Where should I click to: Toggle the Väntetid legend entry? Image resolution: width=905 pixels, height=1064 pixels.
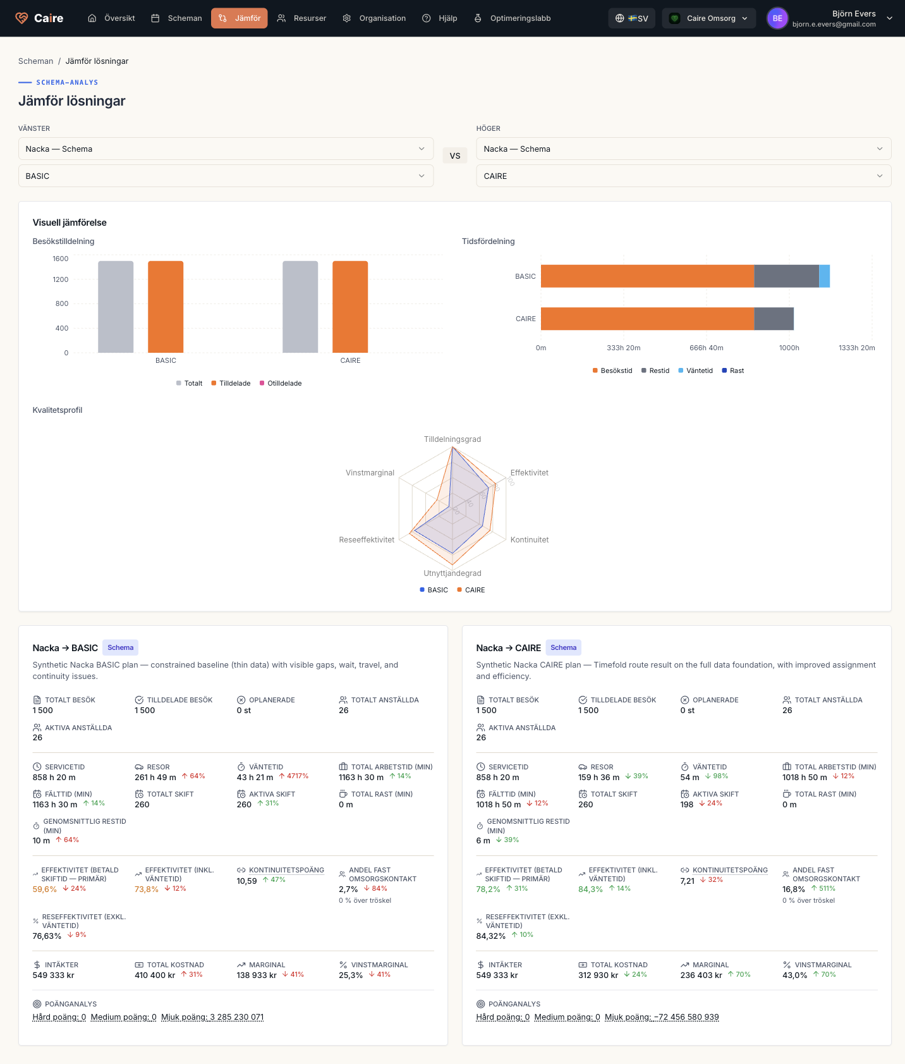695,370
